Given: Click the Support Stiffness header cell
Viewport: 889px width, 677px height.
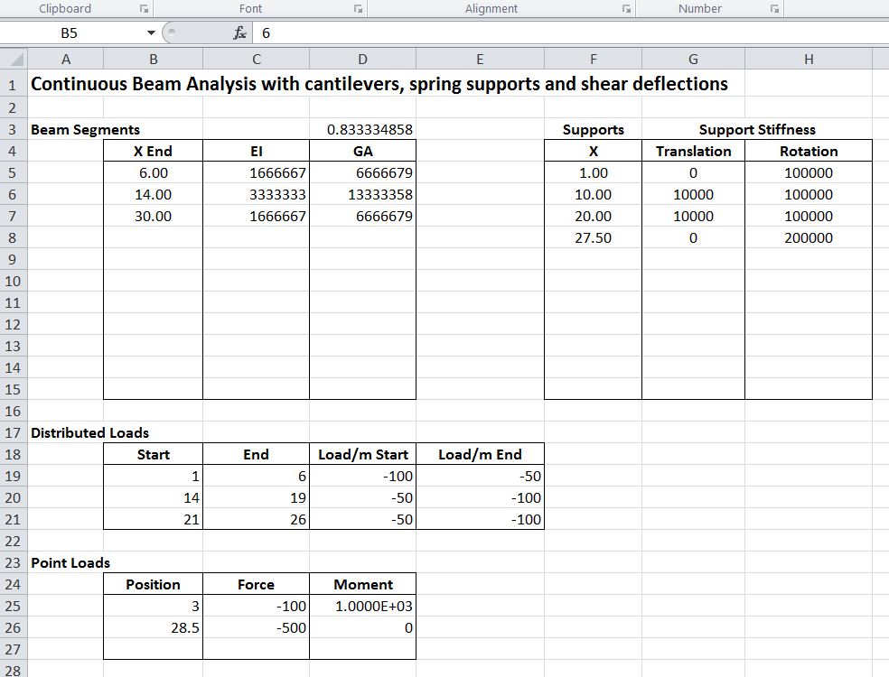Looking at the screenshot, I should click(757, 129).
